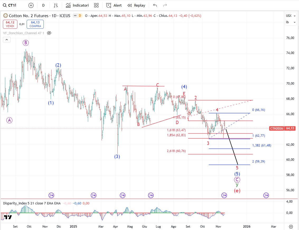Image resolution: width=299 pixels, height=230 pixels.
Task: Select the circled B wave label
Action: coord(26,43)
